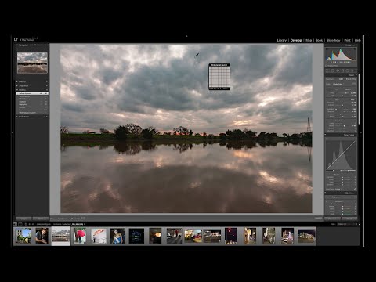Clear the History panel with the X icon

pos(47,90)
